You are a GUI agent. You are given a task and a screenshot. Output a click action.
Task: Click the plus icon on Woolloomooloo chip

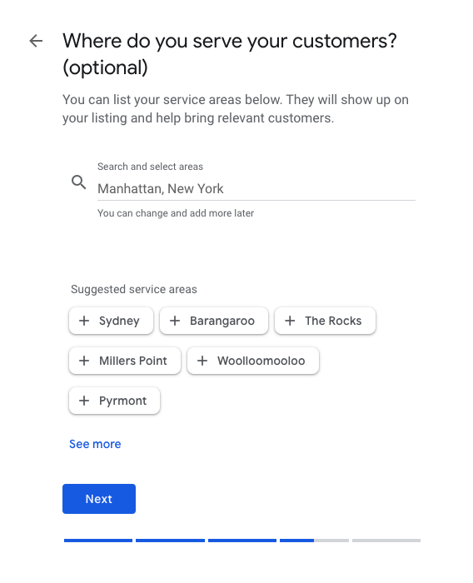pos(202,361)
